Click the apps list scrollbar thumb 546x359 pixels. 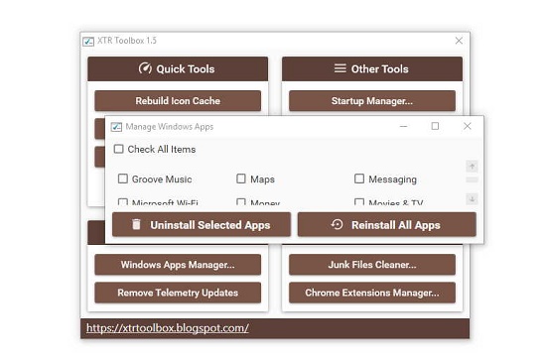point(472,179)
